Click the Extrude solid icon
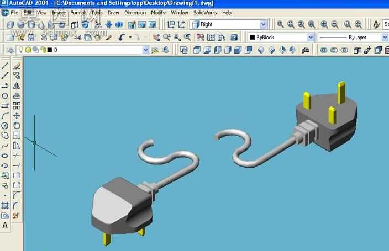Image resolution: width=389 pixels, height=251 pixels. [74, 24]
